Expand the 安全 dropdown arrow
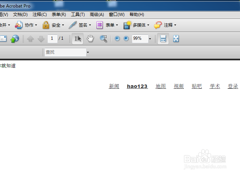The height and width of the screenshot is (175, 240). [x=63, y=25]
